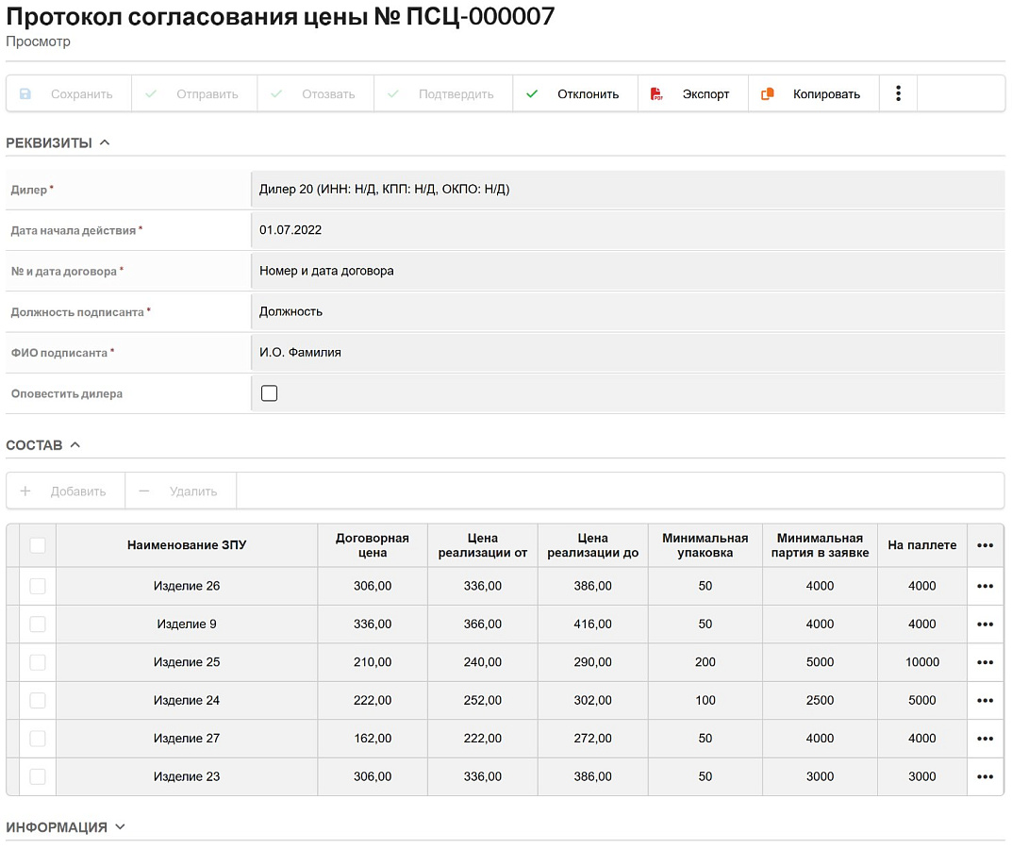Click the На паллете column header
The height and width of the screenshot is (849, 1012).
[x=922, y=545]
